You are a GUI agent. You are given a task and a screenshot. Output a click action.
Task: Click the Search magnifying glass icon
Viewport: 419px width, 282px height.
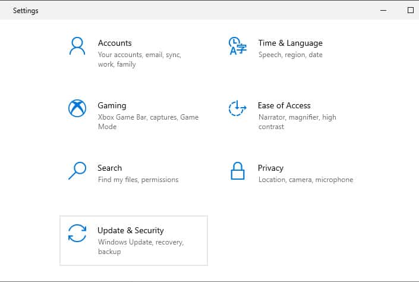pyautogui.click(x=77, y=171)
